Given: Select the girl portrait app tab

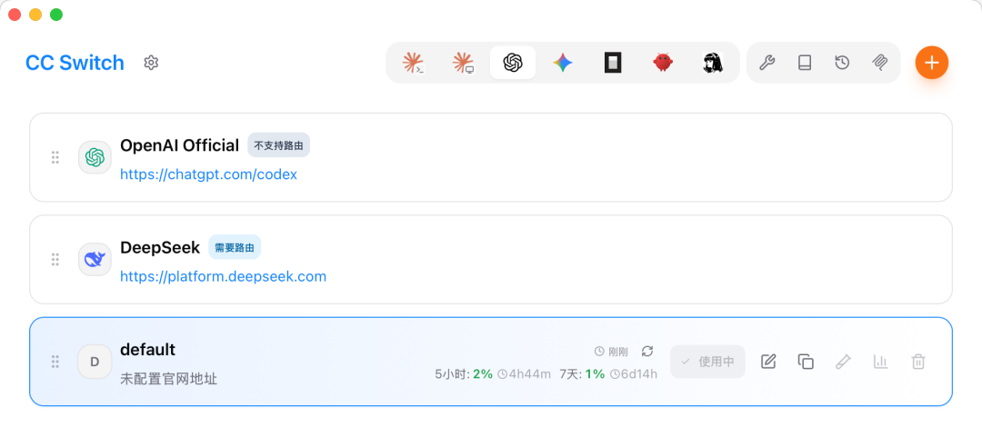Looking at the screenshot, I should click(713, 63).
